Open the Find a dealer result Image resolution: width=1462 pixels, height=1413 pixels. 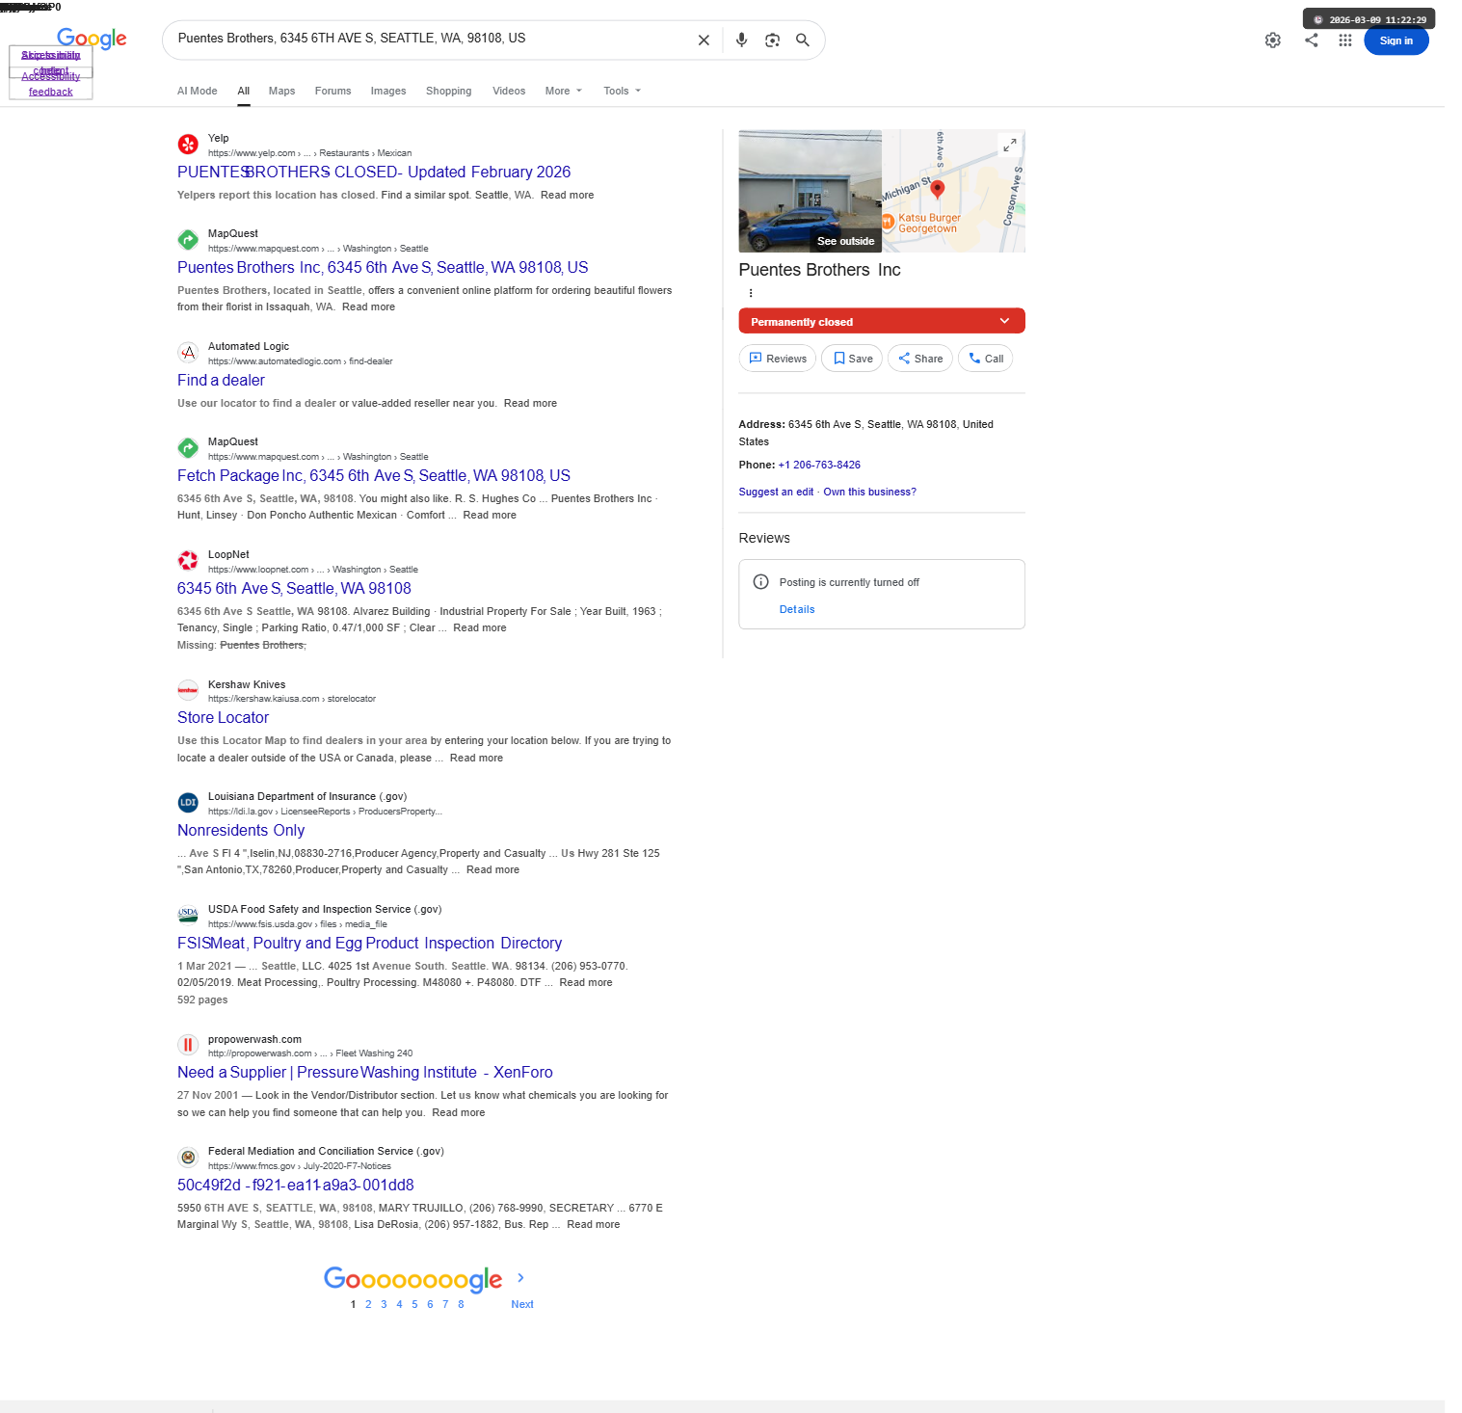click(221, 380)
